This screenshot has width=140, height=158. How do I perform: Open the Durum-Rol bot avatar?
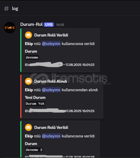coord(10,28)
